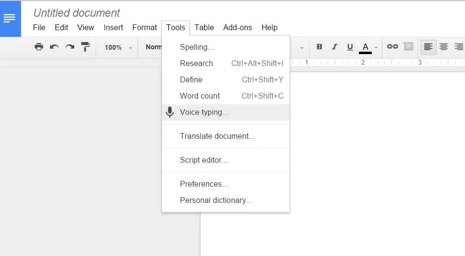Rename the Untitled document title

[x=76, y=13]
